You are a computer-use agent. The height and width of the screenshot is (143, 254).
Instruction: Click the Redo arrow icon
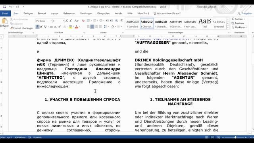pyautogui.click(x=17, y=7)
